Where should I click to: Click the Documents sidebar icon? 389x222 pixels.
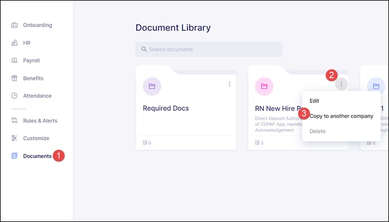[15, 156]
